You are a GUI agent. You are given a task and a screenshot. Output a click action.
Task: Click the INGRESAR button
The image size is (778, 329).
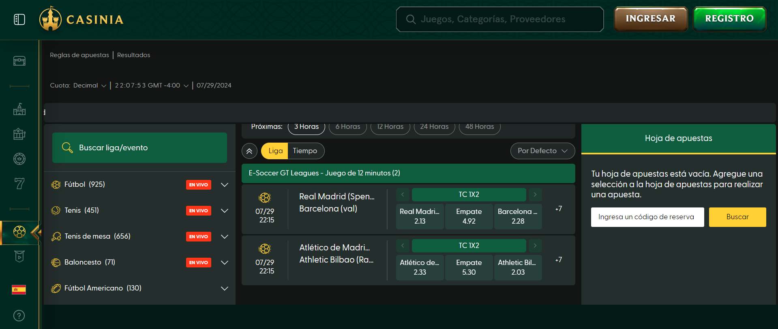(651, 19)
